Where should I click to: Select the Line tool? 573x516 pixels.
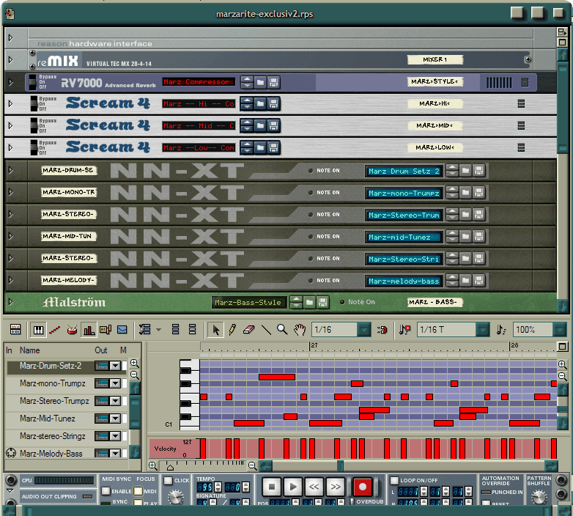(266, 330)
